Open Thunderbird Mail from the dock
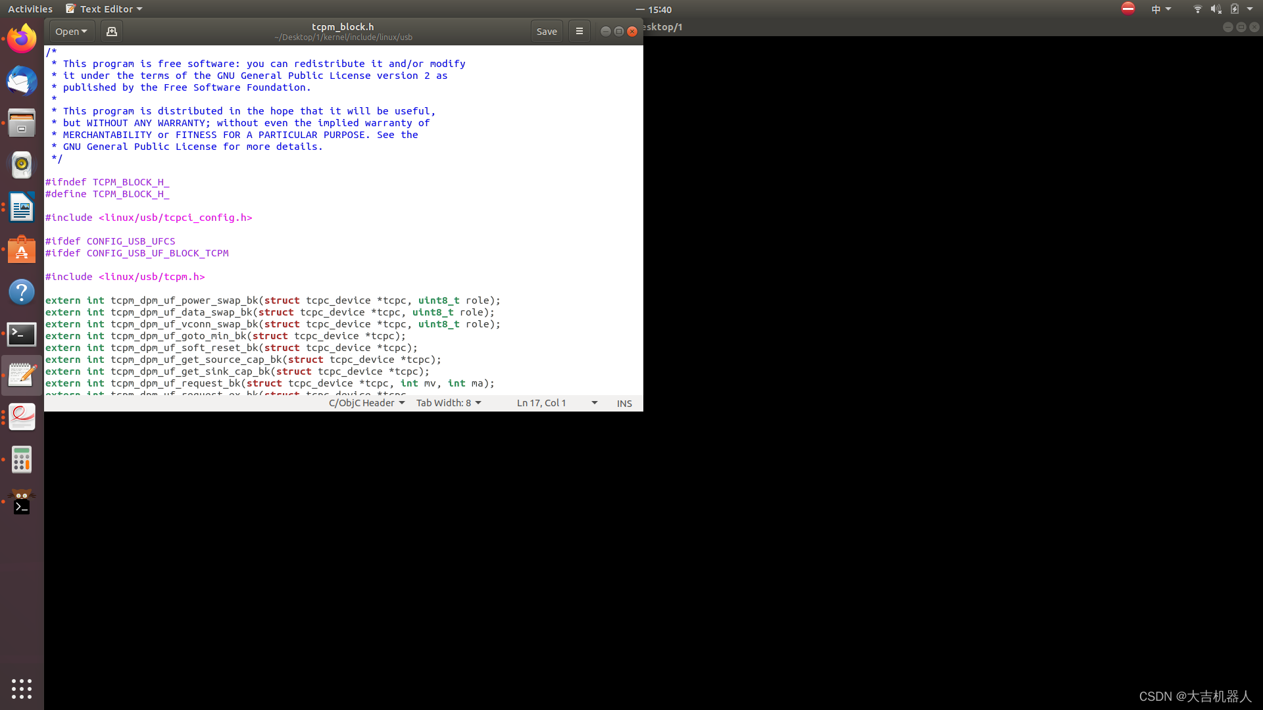The image size is (1263, 710). point(22,82)
